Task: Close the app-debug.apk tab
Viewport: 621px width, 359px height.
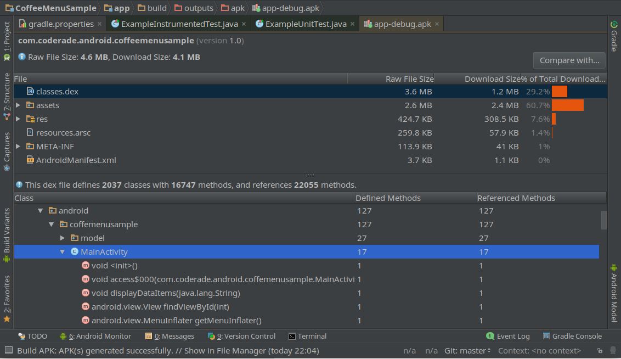Action: click(437, 24)
